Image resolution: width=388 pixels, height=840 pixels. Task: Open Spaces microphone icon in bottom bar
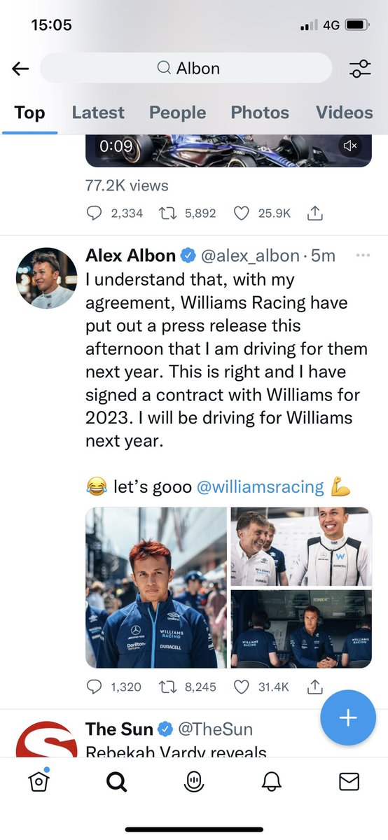point(194,783)
